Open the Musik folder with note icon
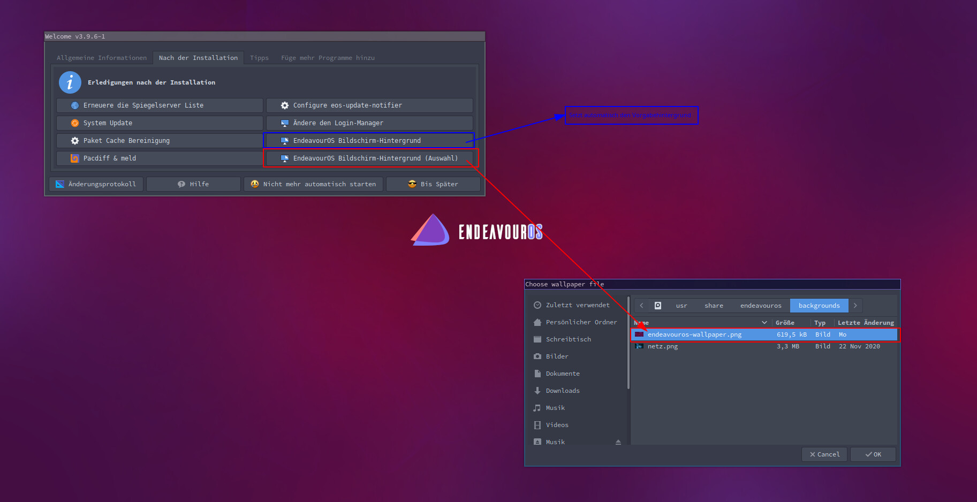 577,408
